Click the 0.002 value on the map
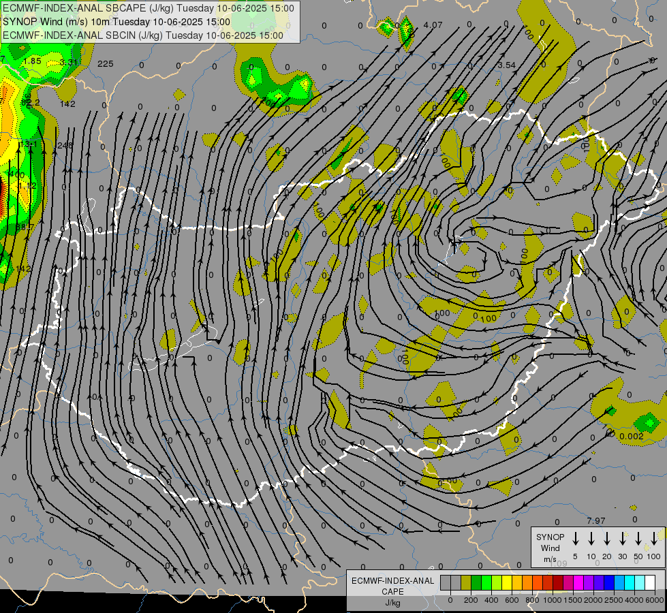Viewport: 667px width, 613px height. pos(632,437)
